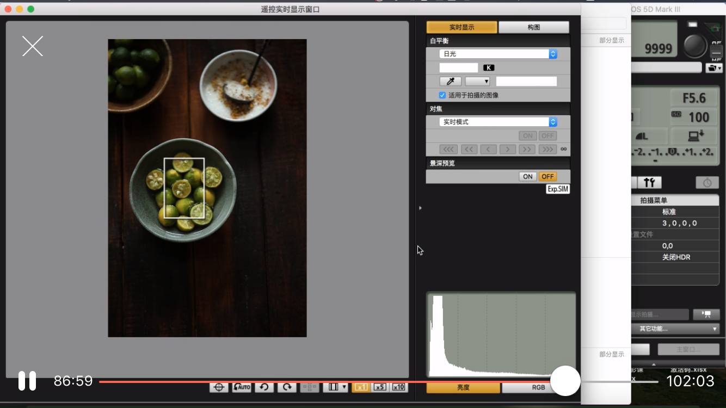Rotate the image clockwise
Image resolution: width=726 pixels, height=408 pixels.
tap(286, 387)
